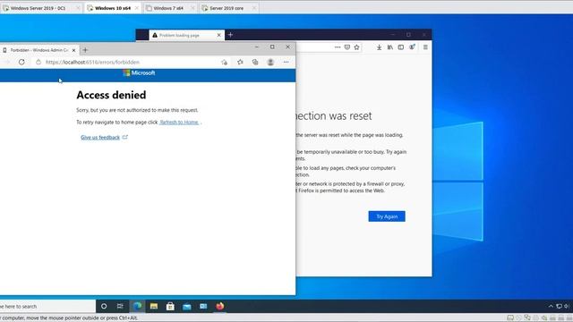The image size is (573, 322).
Task: Open Firefox page actions ellipsis
Action: 338,47
